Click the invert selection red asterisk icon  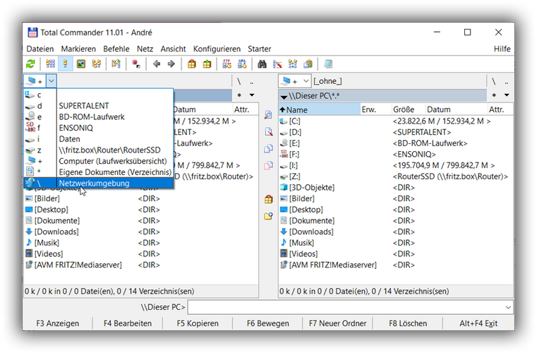(136, 64)
